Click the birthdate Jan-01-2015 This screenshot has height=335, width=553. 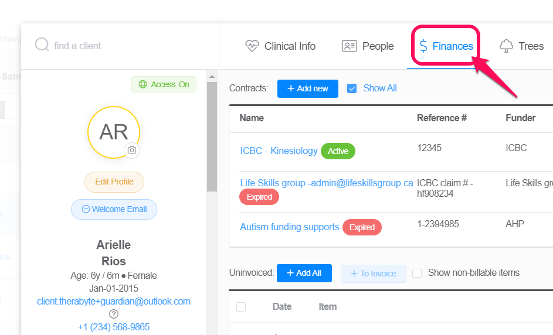tap(114, 288)
